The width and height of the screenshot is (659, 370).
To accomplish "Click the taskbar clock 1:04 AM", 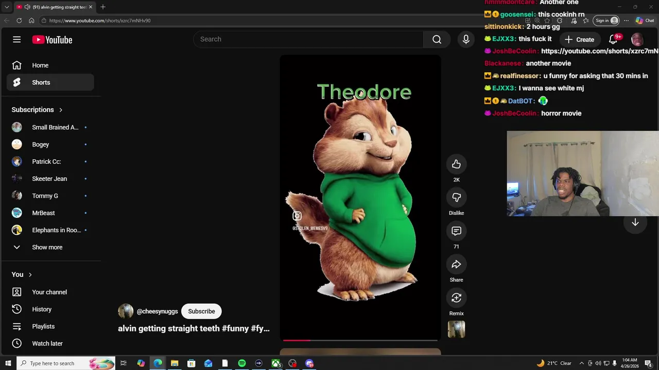I will click(x=630, y=363).
